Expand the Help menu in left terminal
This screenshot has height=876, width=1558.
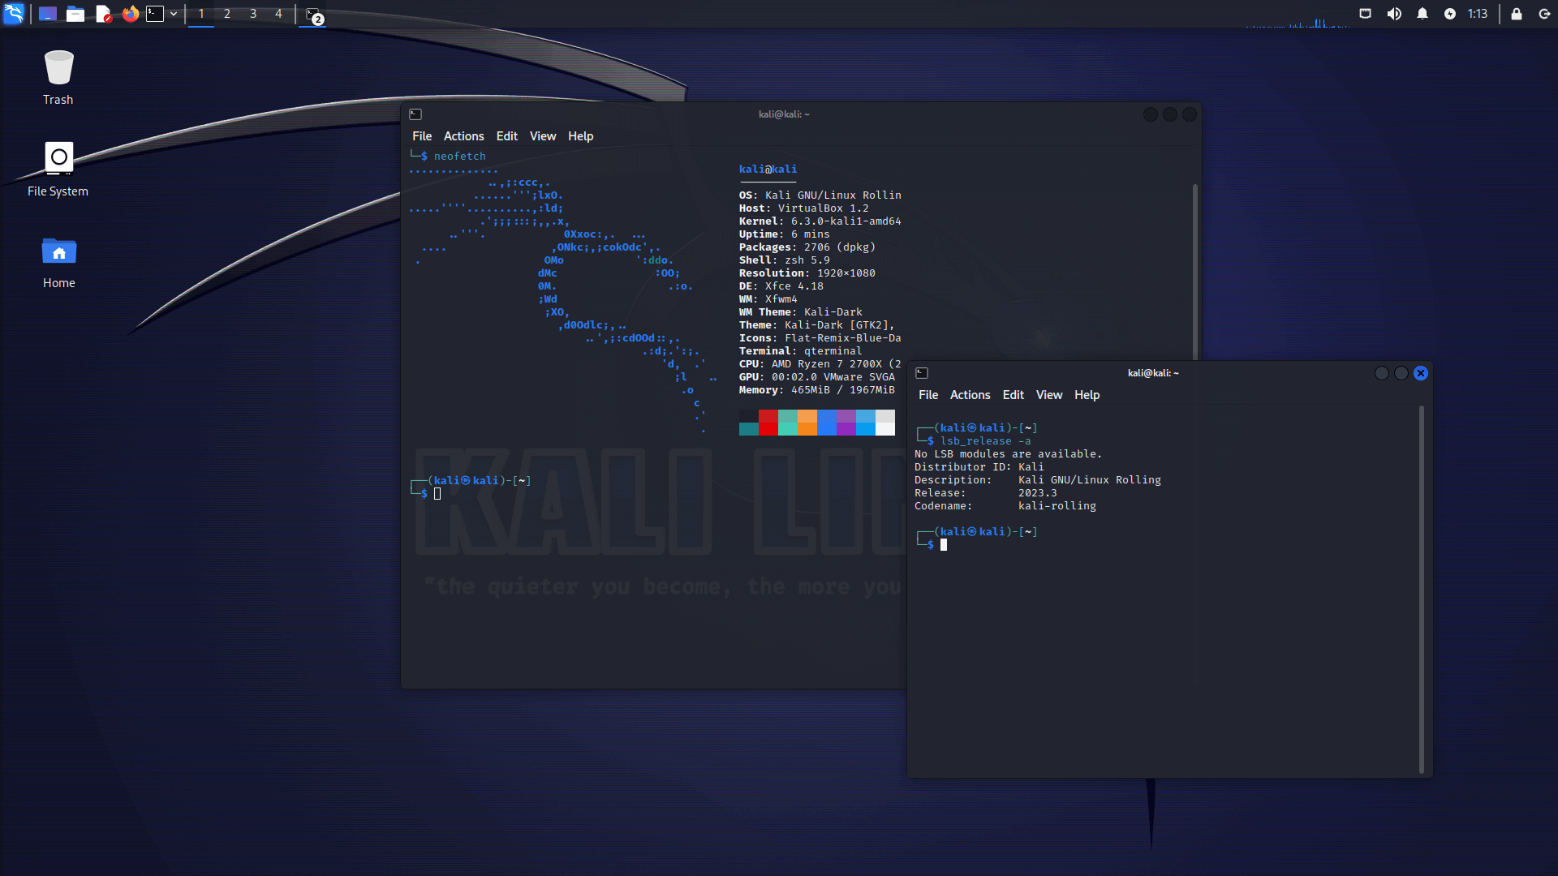point(580,135)
